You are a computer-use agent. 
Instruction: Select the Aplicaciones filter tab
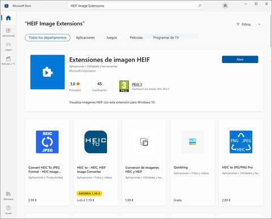pos(85,37)
